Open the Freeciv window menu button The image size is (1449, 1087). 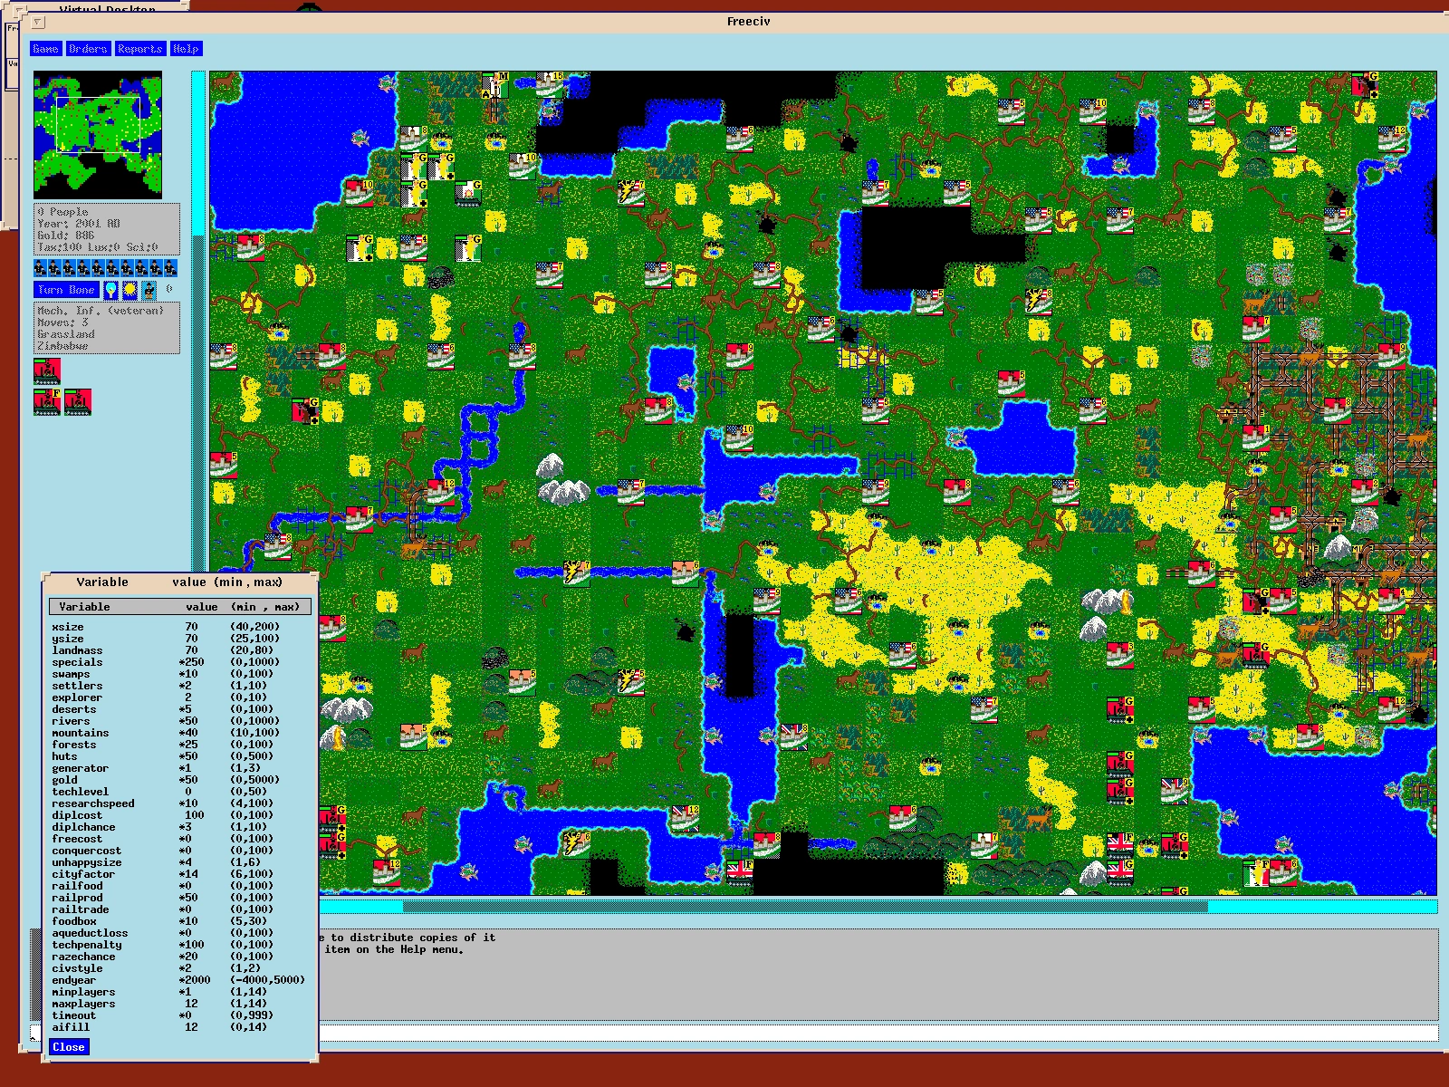[x=38, y=22]
